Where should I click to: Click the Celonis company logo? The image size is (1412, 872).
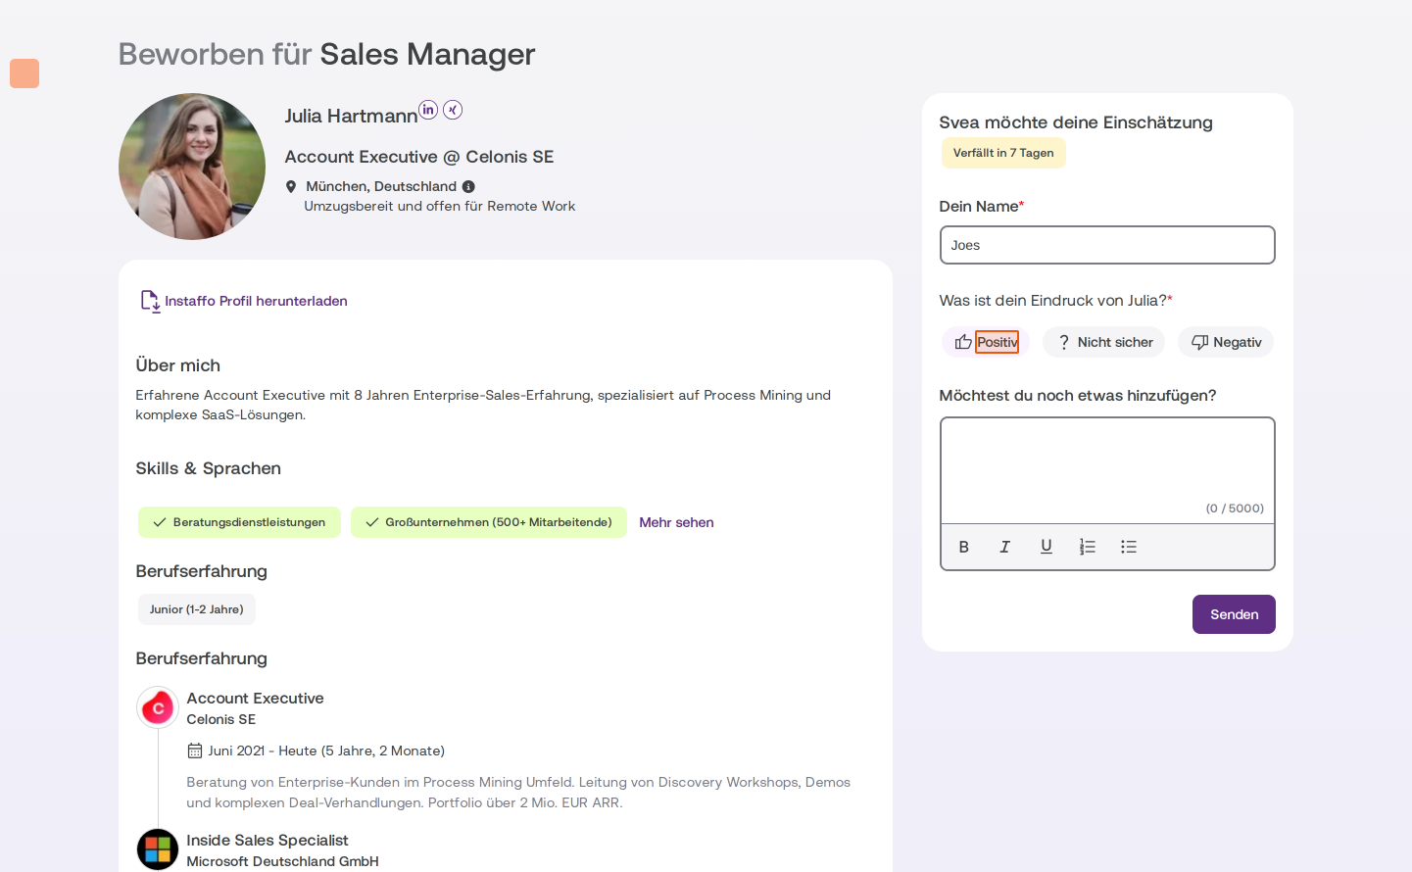(158, 707)
